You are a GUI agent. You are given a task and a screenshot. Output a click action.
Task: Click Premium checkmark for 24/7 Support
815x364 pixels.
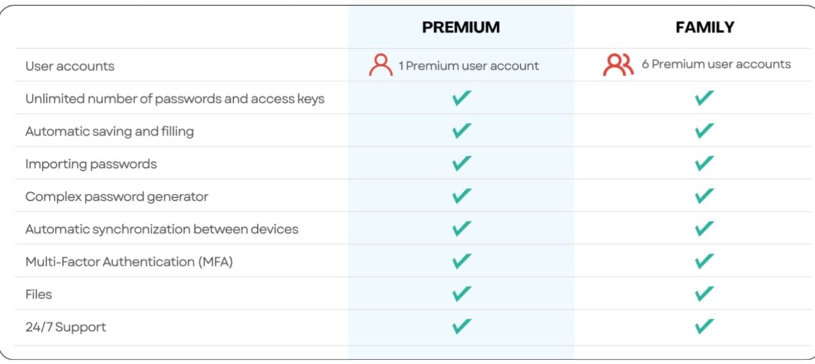tap(462, 326)
